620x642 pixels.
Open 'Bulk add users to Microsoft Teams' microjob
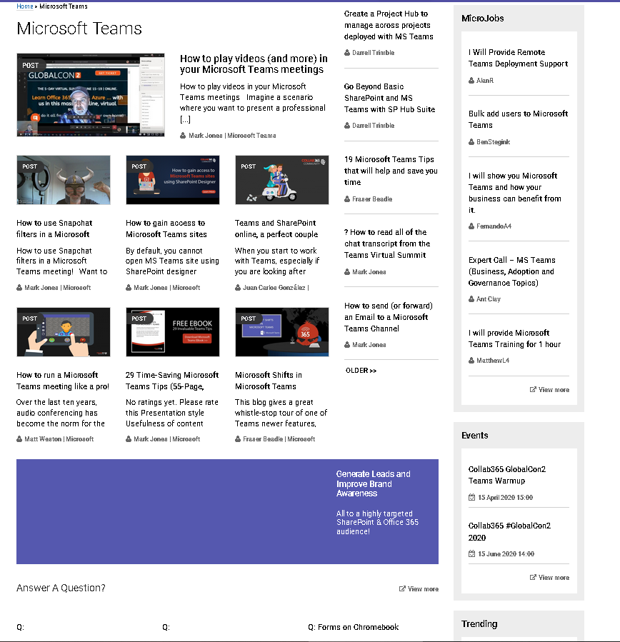pyautogui.click(x=518, y=119)
